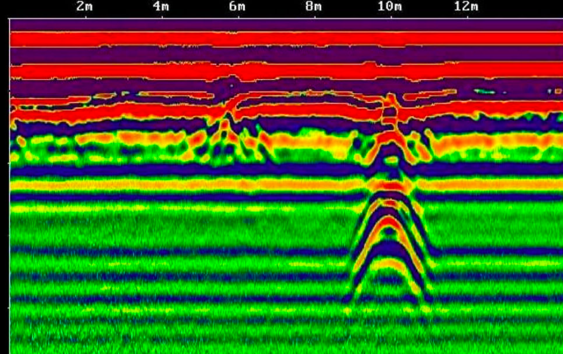Select the topmost red horizontal band
The height and width of the screenshot is (354, 563).
point(190,39)
